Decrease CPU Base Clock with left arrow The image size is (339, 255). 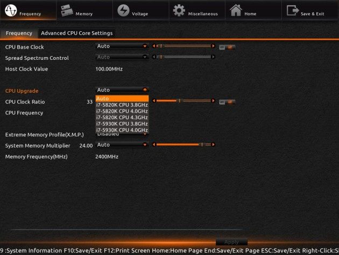tap(154, 46)
